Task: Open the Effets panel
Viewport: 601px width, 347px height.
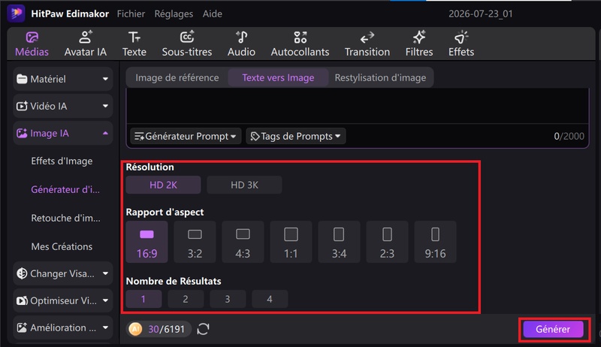Action: [x=461, y=44]
